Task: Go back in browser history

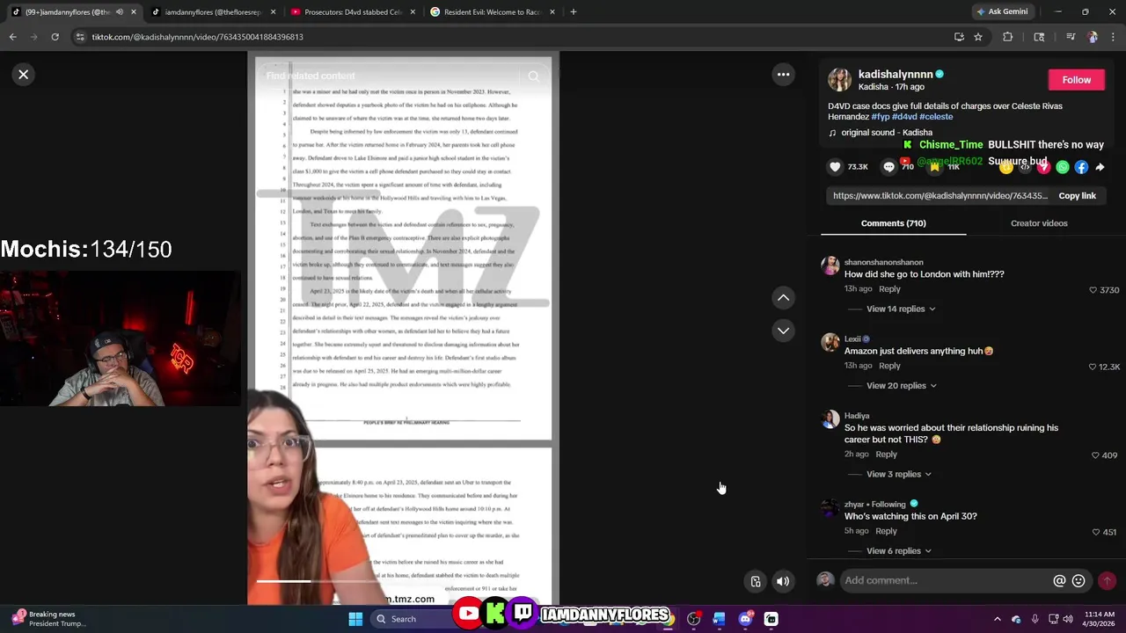Action: click(12, 37)
